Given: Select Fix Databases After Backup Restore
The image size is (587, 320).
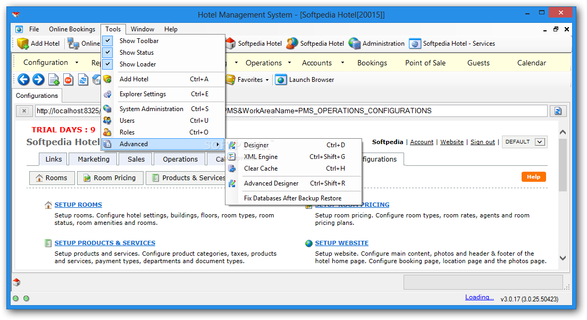Looking at the screenshot, I should (293, 198).
